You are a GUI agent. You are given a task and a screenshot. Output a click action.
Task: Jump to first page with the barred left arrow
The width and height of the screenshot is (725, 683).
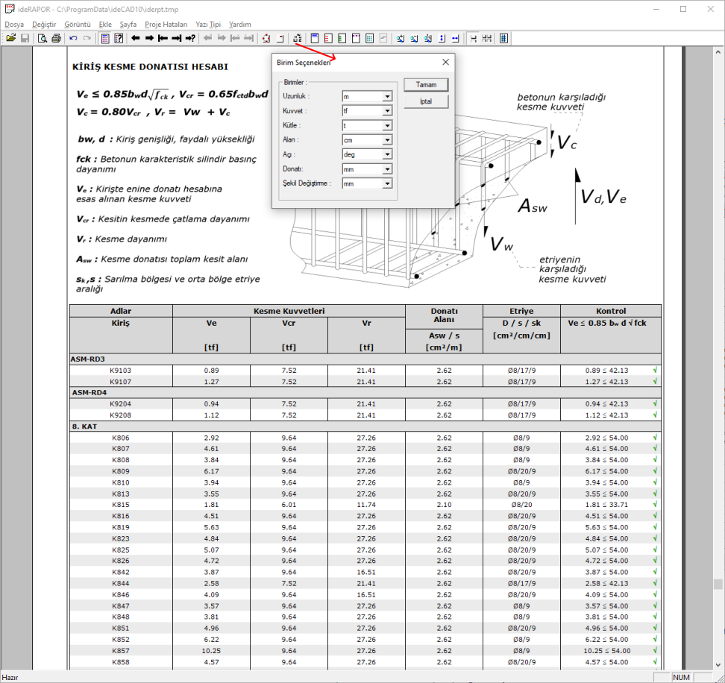[163, 38]
